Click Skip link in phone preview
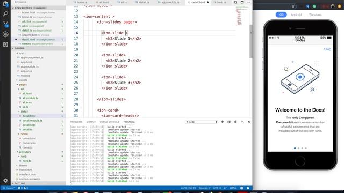This screenshot has height=193, width=344. (x=327, y=49)
